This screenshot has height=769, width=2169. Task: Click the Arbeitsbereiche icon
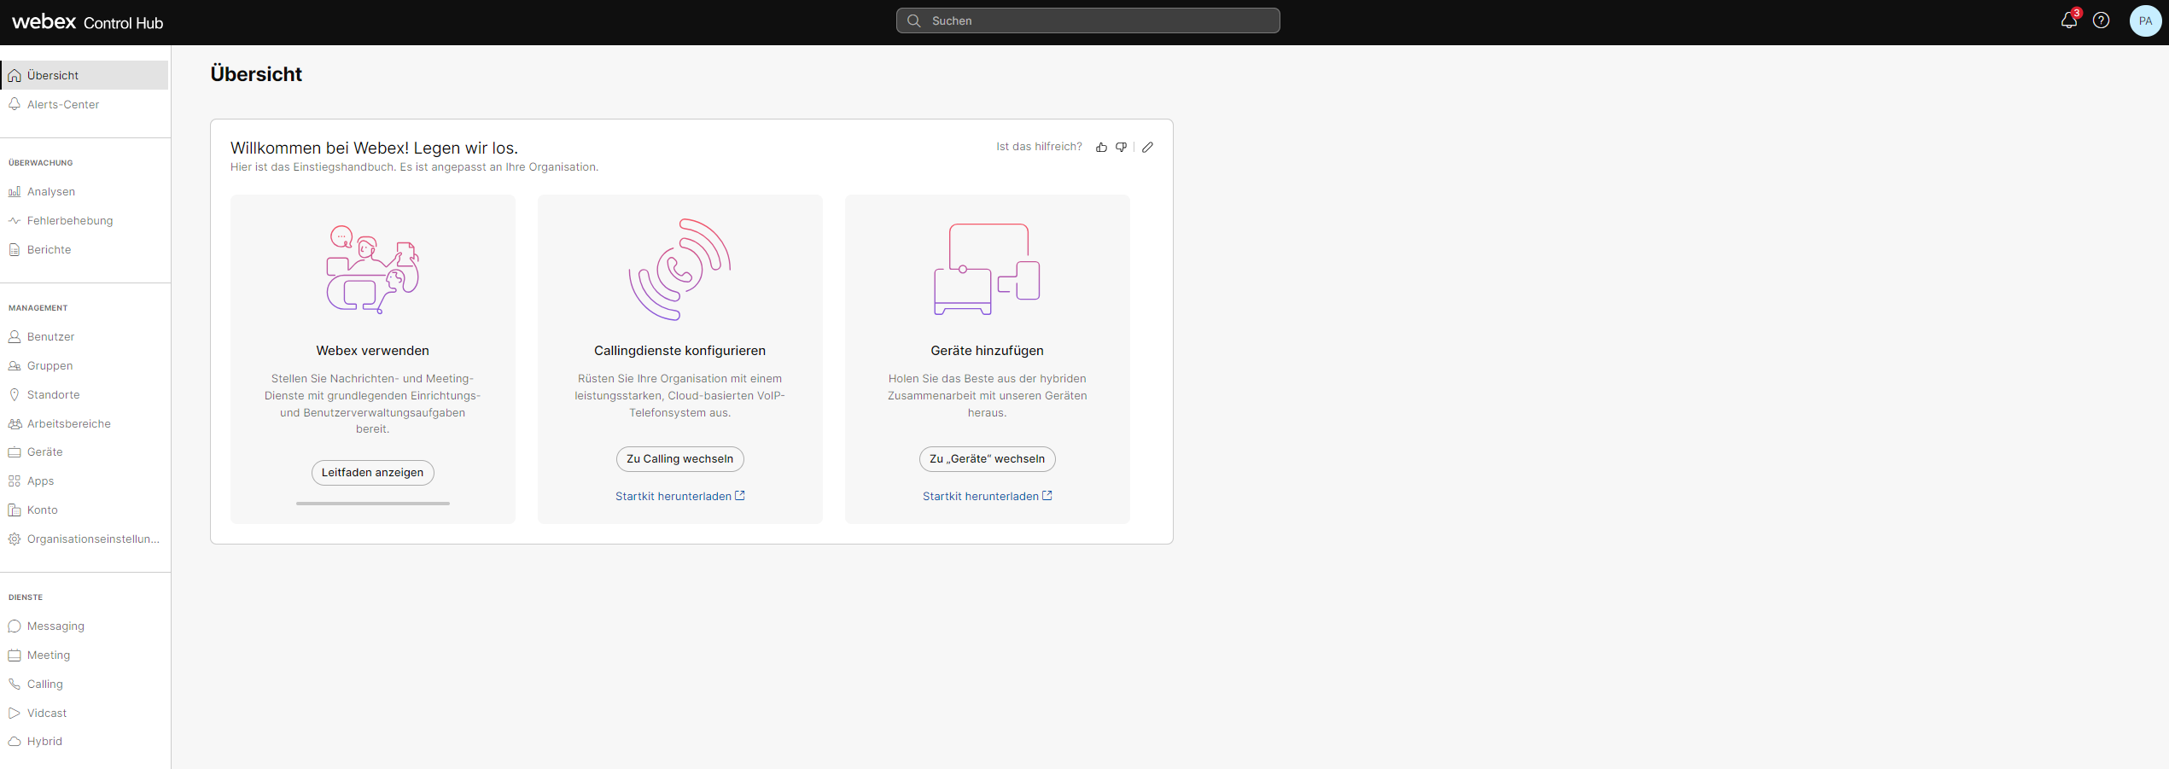coord(15,424)
